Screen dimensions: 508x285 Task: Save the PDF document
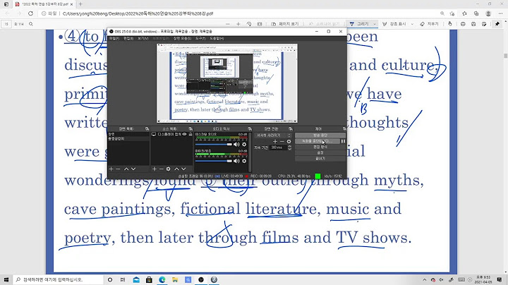tap(473, 24)
